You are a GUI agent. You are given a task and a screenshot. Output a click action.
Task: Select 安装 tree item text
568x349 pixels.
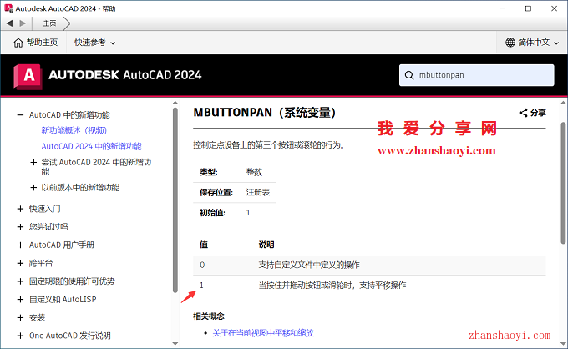[x=37, y=317]
